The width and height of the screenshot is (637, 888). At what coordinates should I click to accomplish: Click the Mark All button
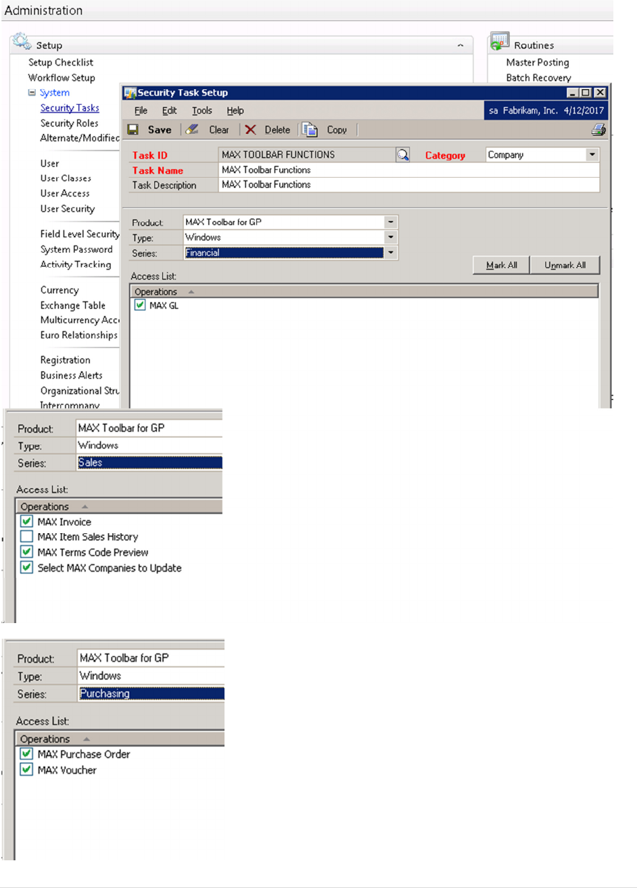501,265
